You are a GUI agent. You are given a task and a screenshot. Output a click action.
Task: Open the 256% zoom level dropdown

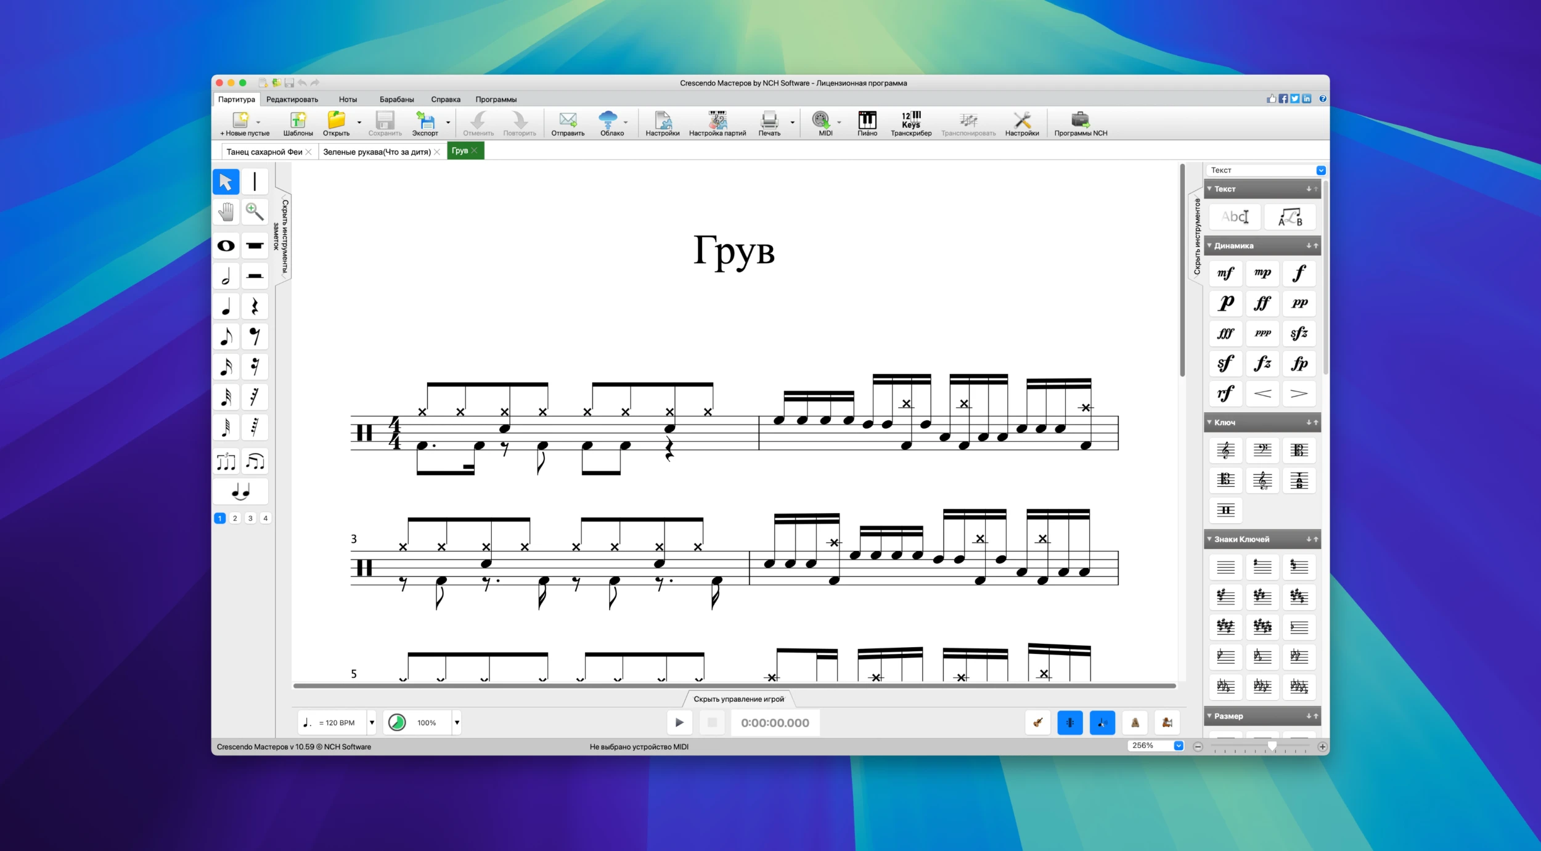(x=1179, y=746)
